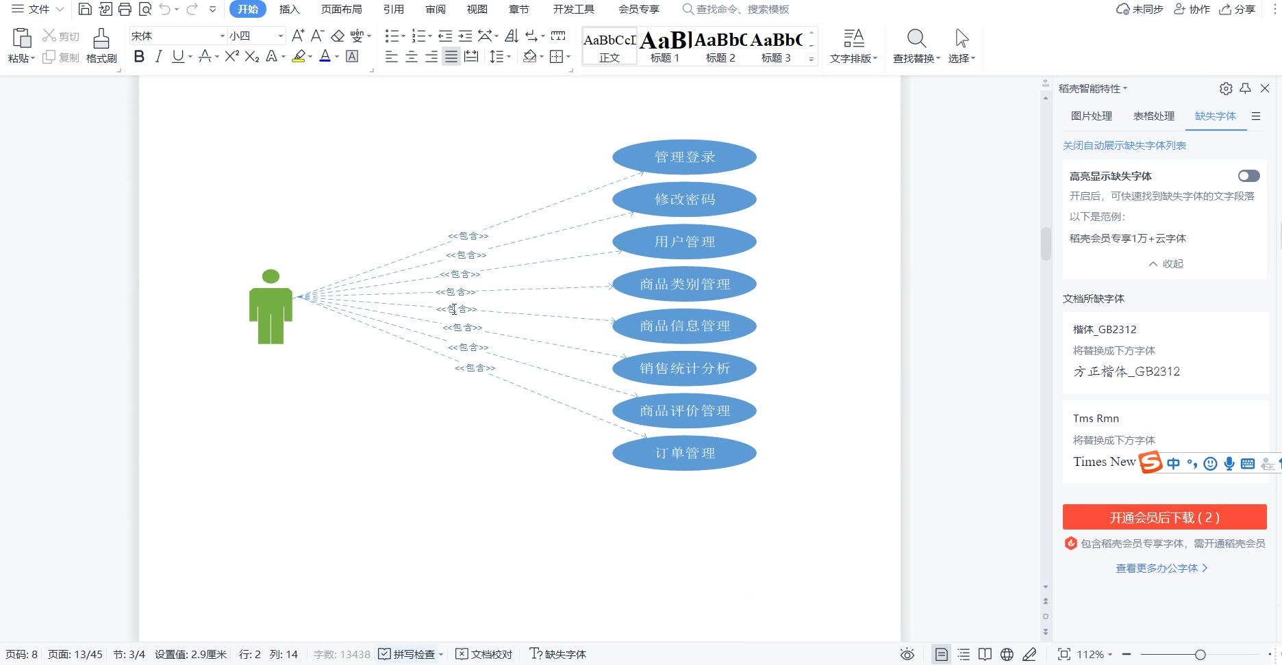The image size is (1282, 665).
Task: Click the 协作 collaboration button
Action: coord(1192,9)
